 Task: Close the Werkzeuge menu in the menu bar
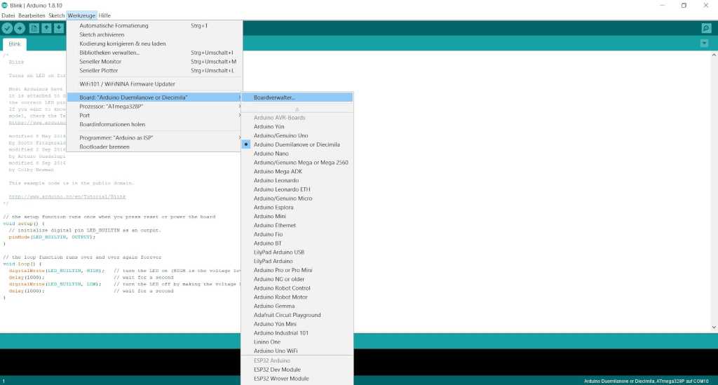(81, 15)
